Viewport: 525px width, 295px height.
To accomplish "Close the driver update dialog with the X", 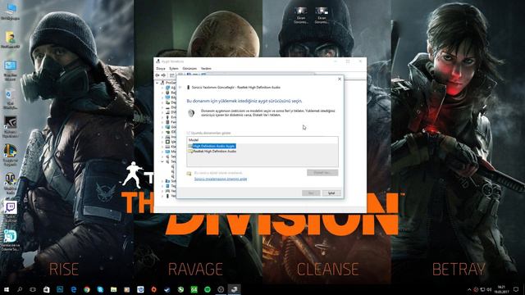I will tap(340, 79).
